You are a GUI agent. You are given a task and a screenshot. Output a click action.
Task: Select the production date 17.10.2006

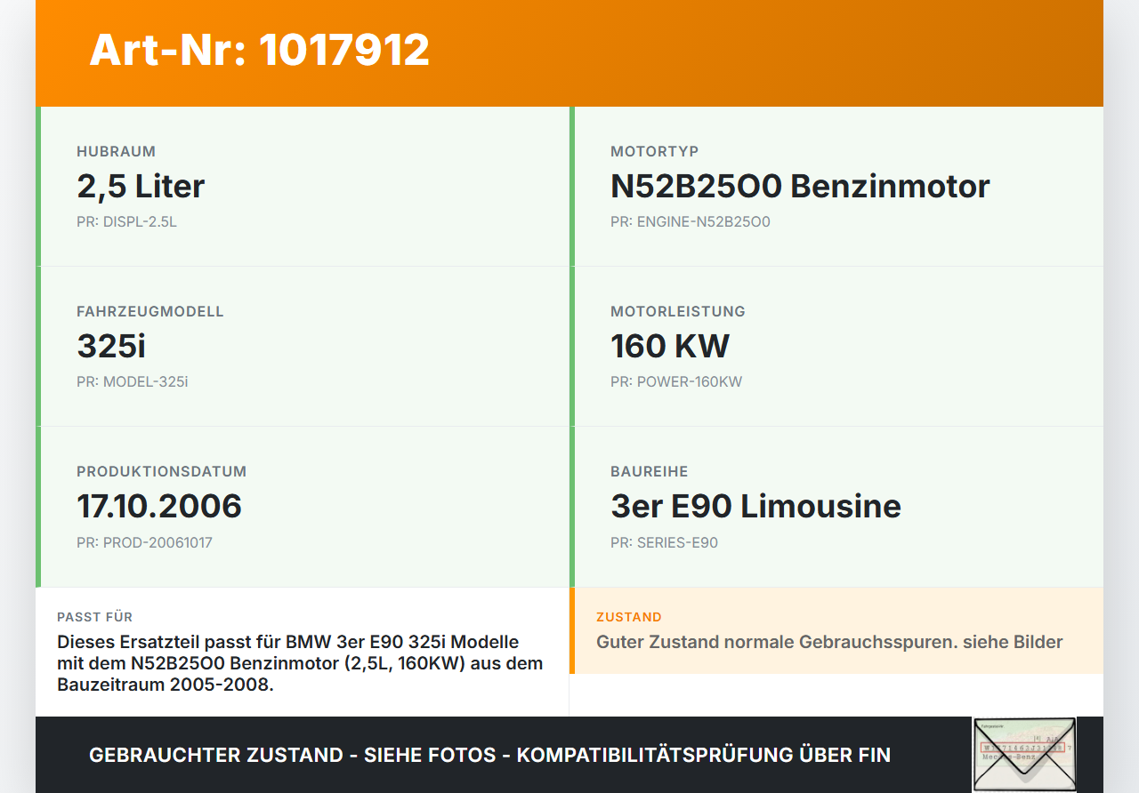(x=159, y=507)
